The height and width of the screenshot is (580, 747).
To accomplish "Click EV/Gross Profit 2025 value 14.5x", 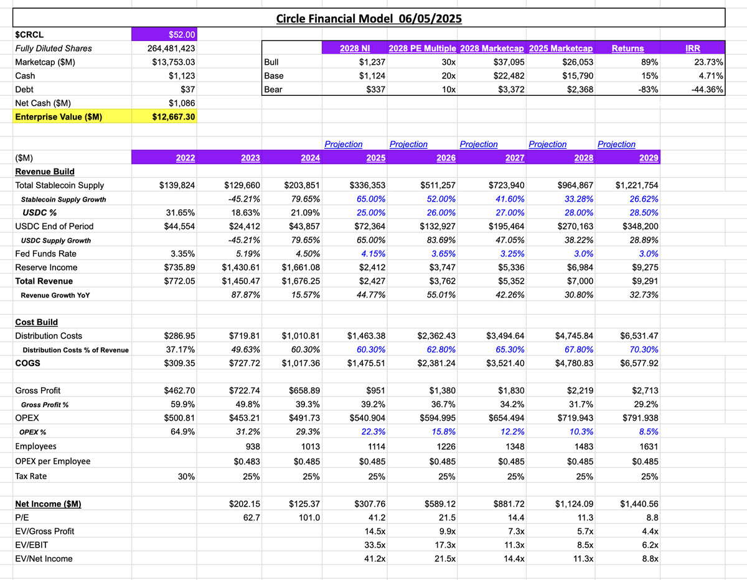I will coord(375,531).
